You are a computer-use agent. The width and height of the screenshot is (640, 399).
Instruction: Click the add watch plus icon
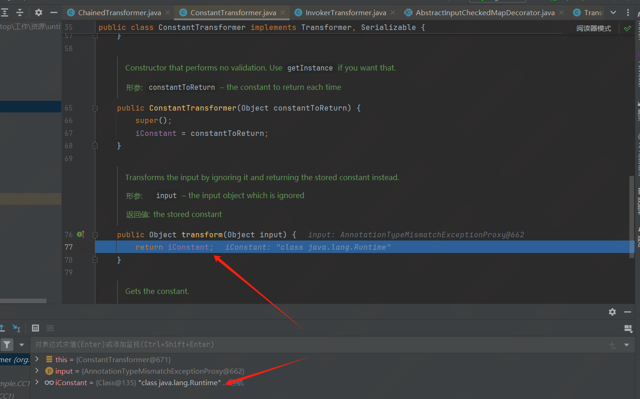point(612,345)
